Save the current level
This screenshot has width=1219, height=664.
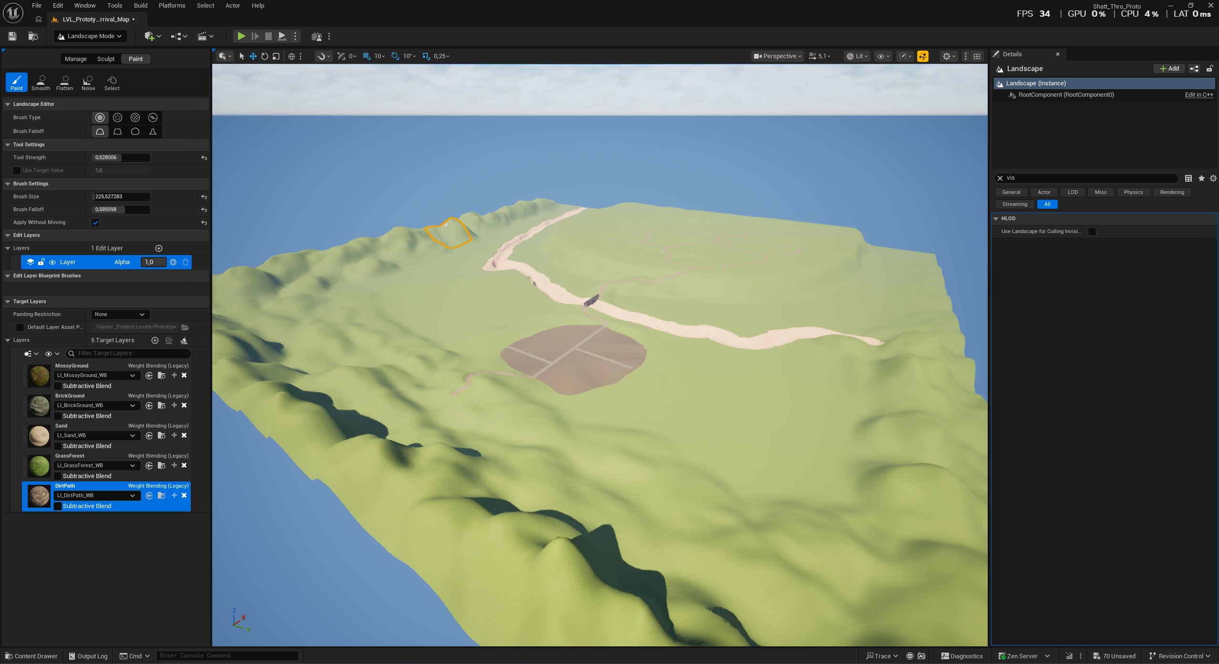[12, 36]
